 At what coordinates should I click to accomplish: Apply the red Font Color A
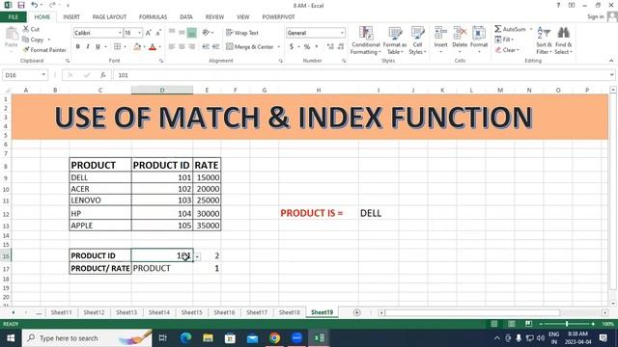[153, 47]
